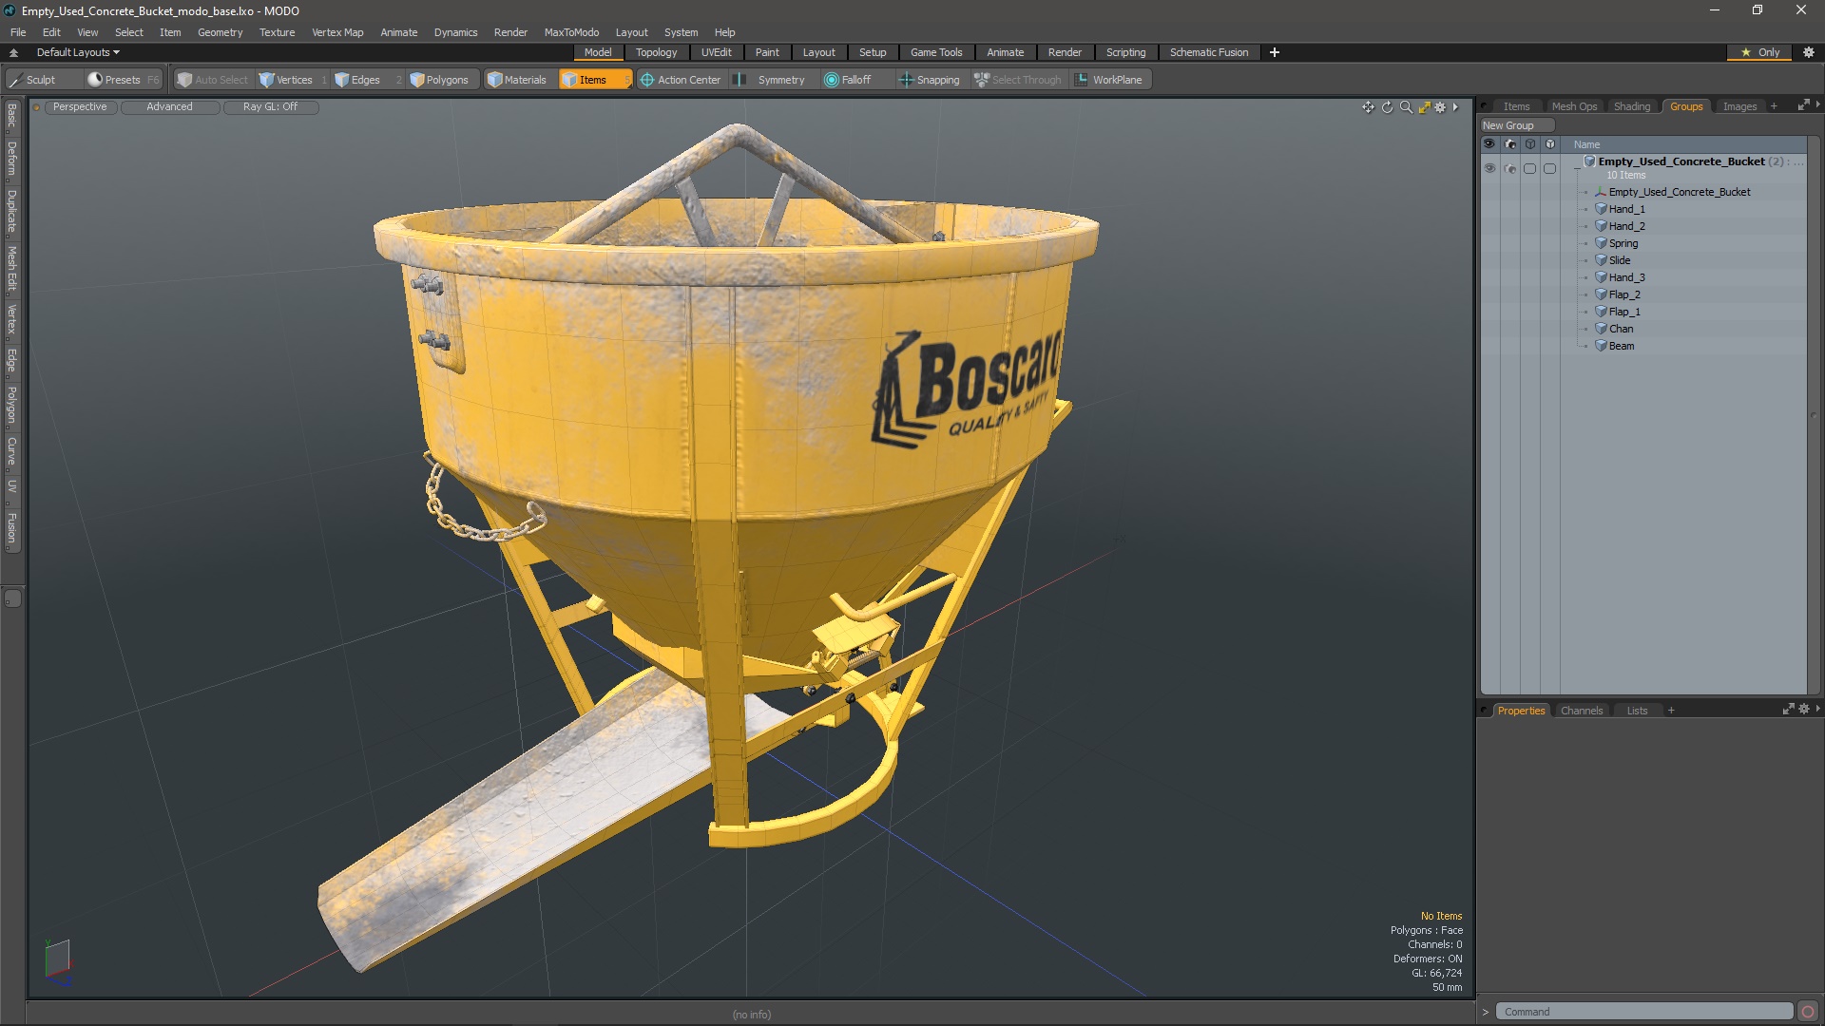The image size is (1825, 1026).
Task: Click the visibility column eye header
Action: 1489,144
